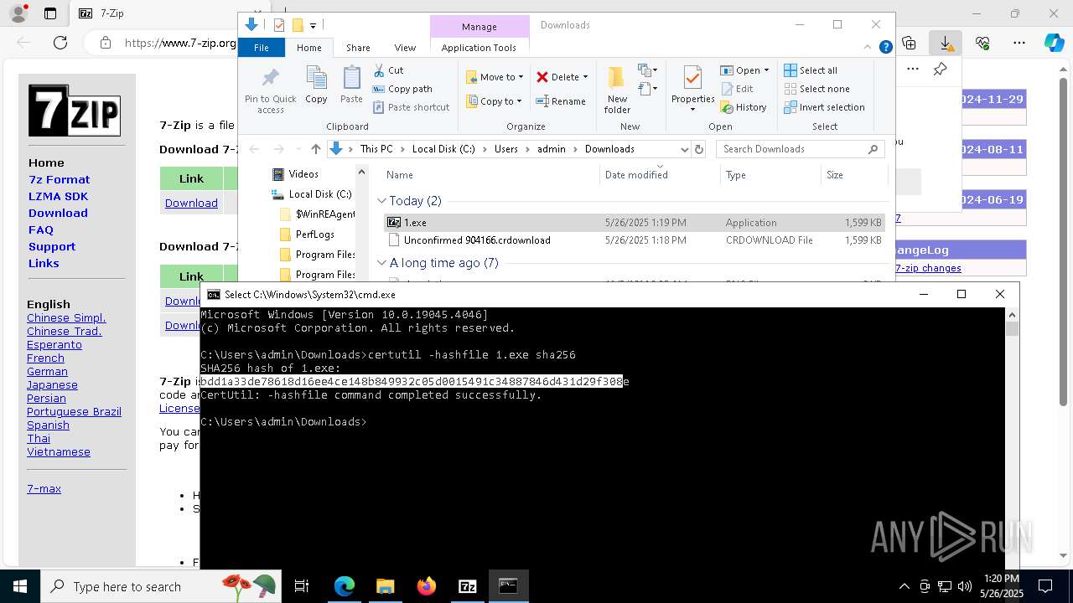Open the Copilot icon in Edge

click(x=1054, y=43)
